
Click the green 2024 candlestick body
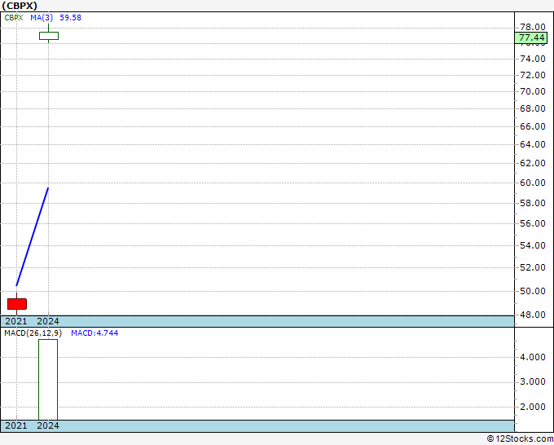pyautogui.click(x=49, y=36)
